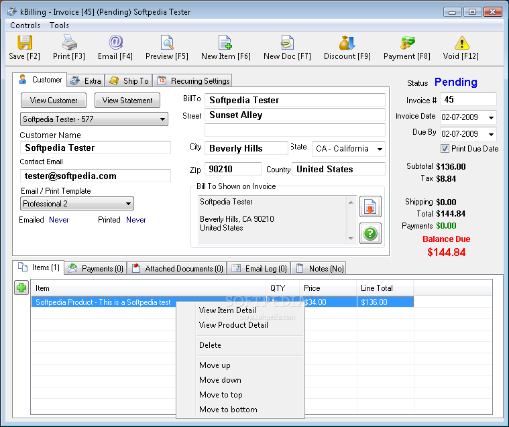Click the Street field with Sunset Alley
509x427 pixels.
click(295, 115)
